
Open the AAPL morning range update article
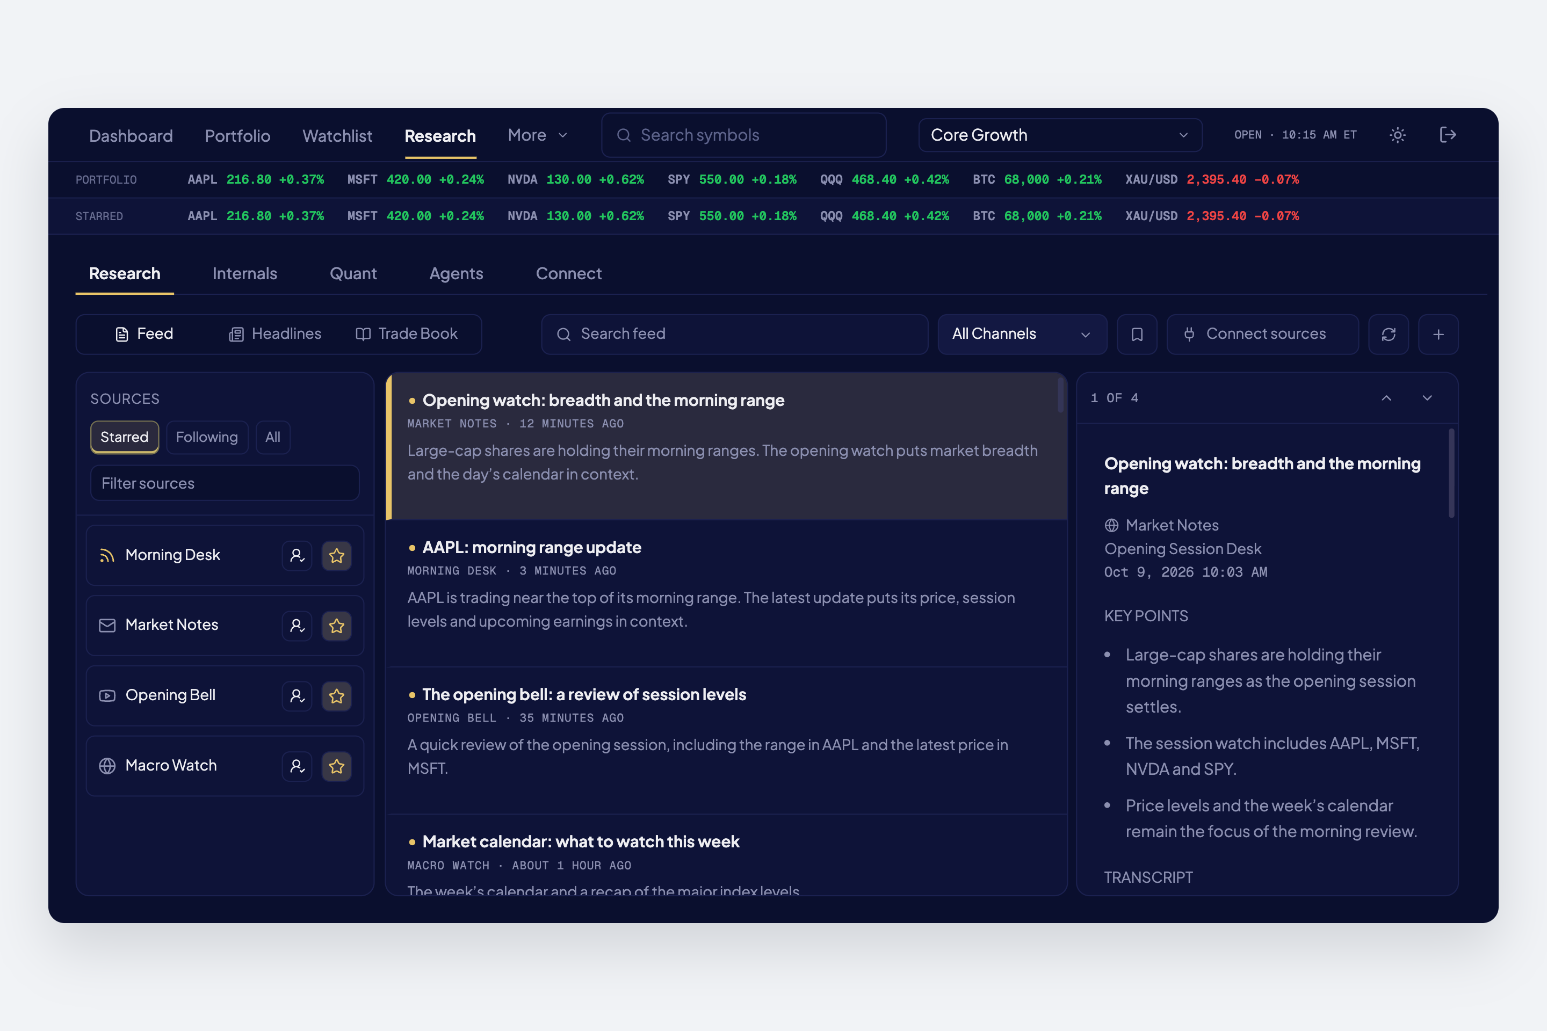[x=726, y=594]
